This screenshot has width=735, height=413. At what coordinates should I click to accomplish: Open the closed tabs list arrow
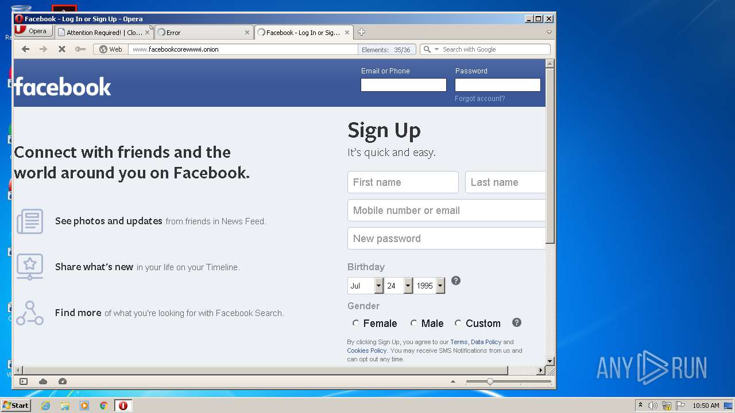(x=549, y=33)
